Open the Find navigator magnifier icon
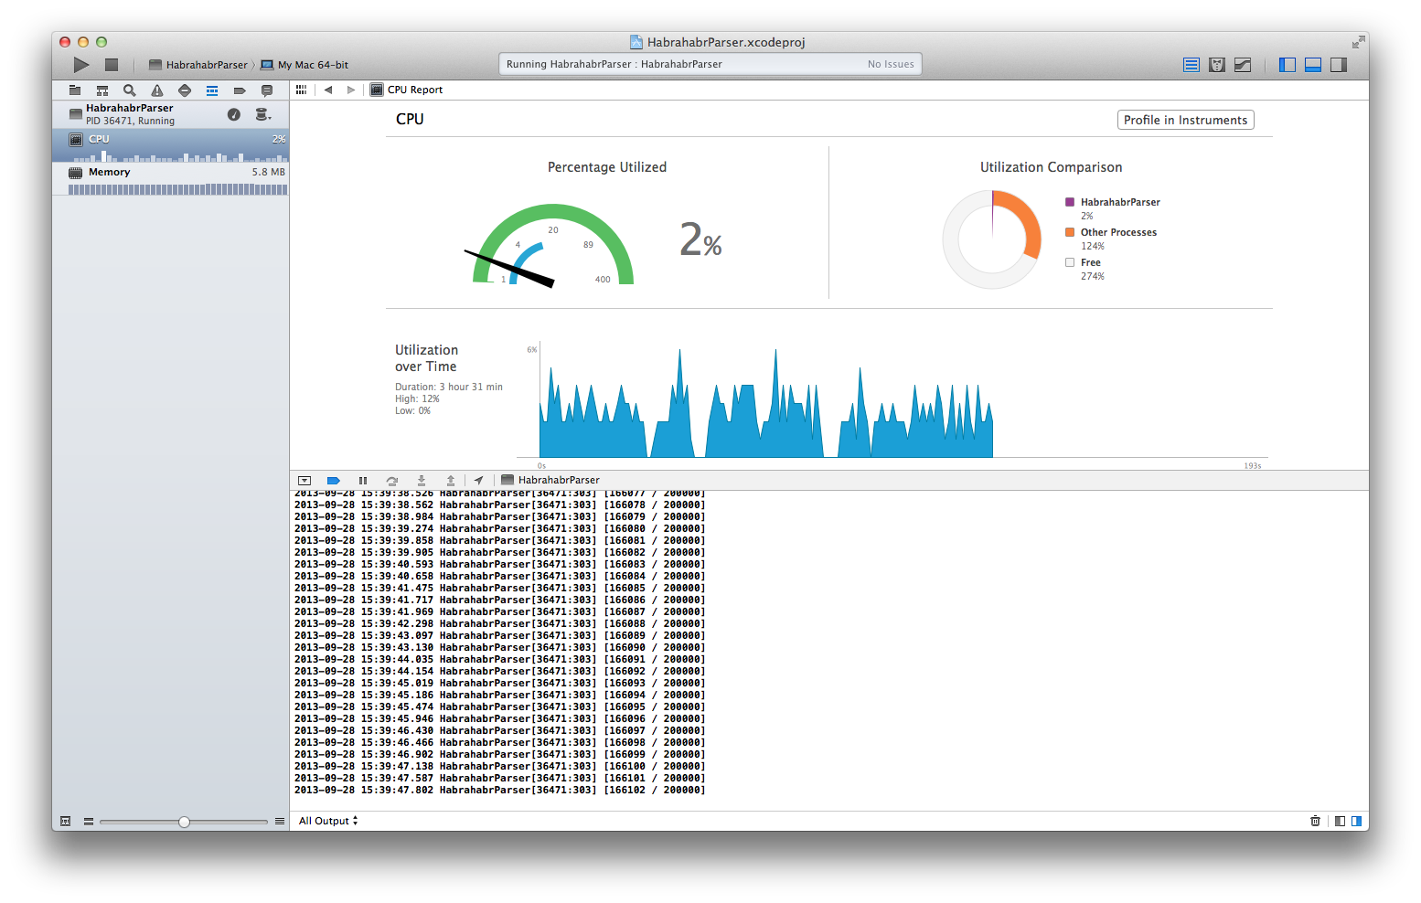Image resolution: width=1421 pixels, height=903 pixels. (130, 90)
